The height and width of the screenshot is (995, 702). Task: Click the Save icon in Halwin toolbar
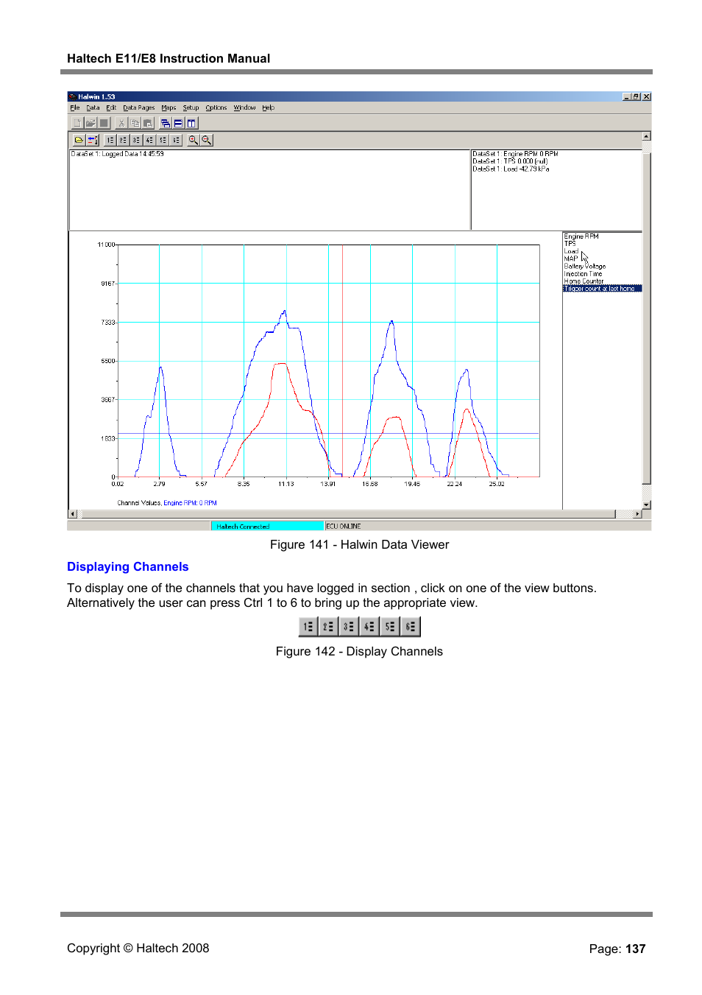tap(104, 123)
